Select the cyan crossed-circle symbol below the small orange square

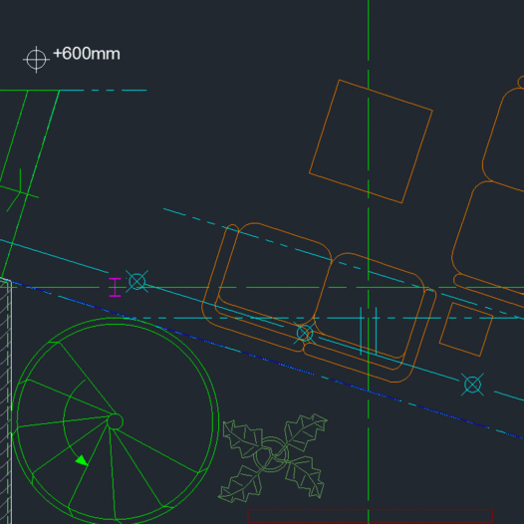[x=472, y=385]
